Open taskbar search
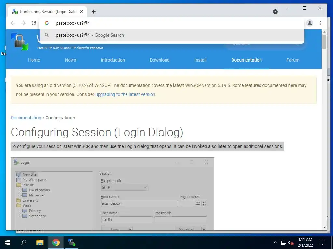The height and width of the screenshot is (249, 333). 23,243
